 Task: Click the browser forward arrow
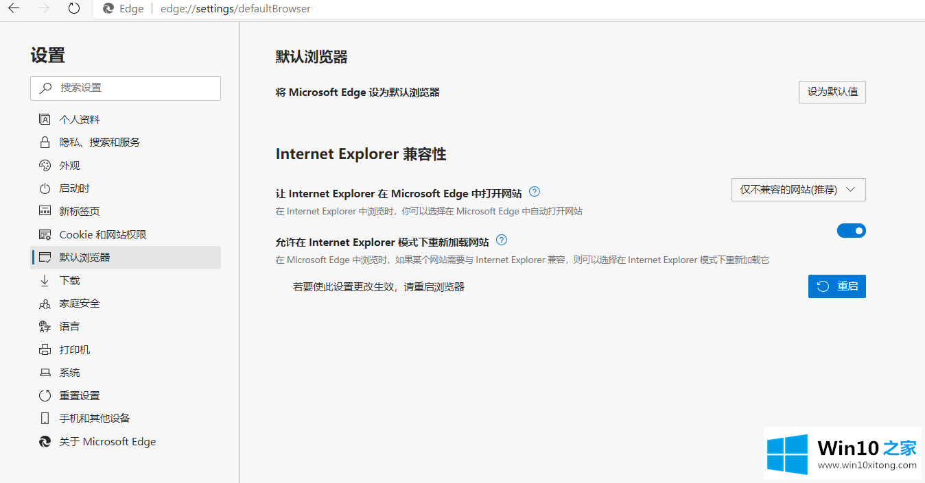(x=44, y=9)
